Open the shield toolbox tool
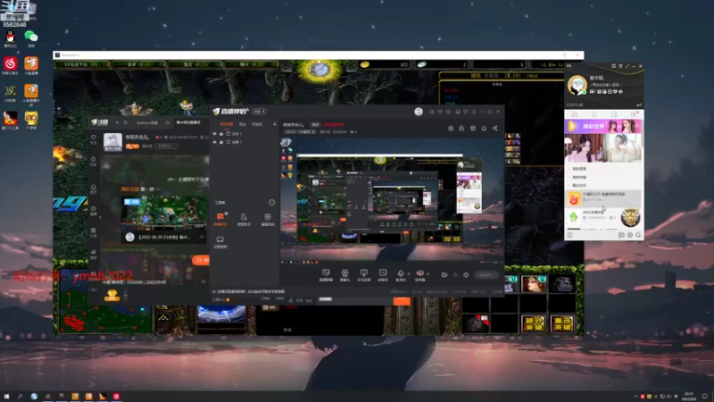 tap(268, 219)
